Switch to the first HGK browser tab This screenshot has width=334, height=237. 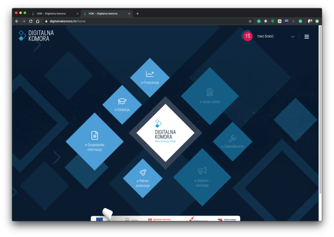(x=54, y=14)
